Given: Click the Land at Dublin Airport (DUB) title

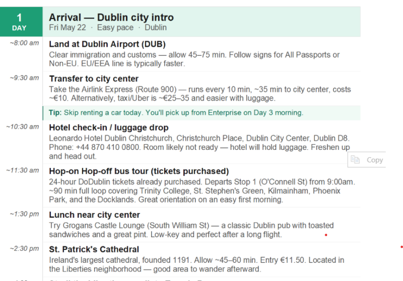Looking at the screenshot, I should pyautogui.click(x=107, y=44).
